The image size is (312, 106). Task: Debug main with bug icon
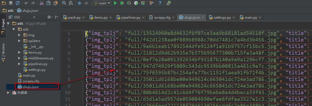[x=122, y=3]
